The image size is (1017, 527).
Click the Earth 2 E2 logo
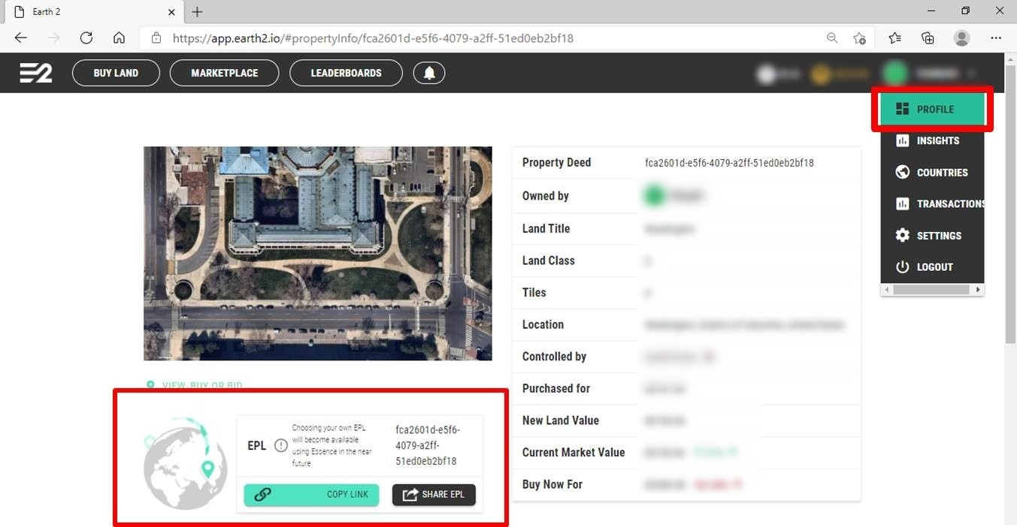point(36,73)
